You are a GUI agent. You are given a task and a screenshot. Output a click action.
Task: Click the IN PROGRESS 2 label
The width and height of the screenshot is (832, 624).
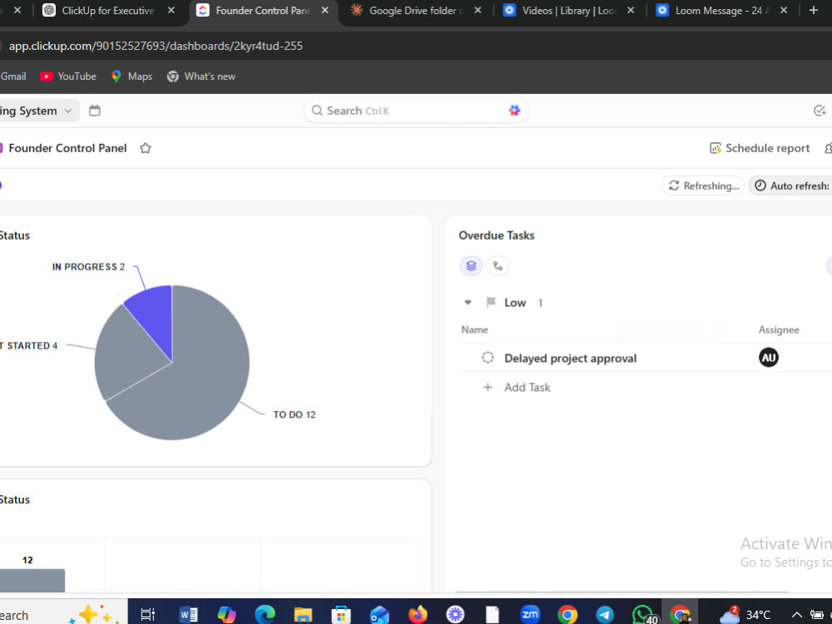[x=89, y=267]
